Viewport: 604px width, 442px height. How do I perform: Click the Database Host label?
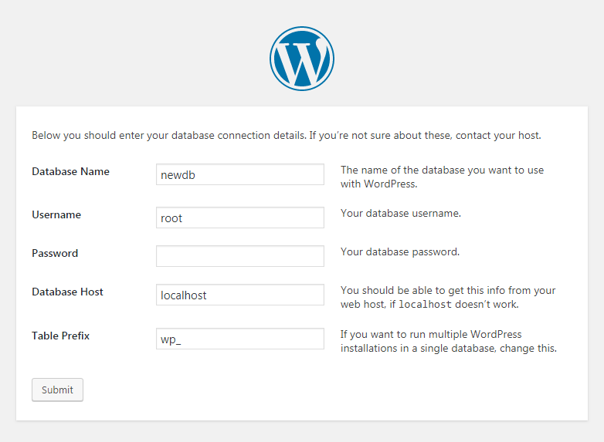[x=67, y=292]
